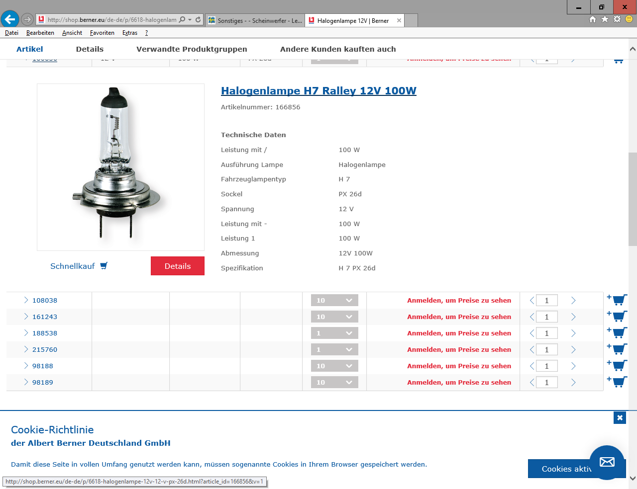Close the Halogenlampe 12V tab
The height and width of the screenshot is (489, 637).
point(399,20)
